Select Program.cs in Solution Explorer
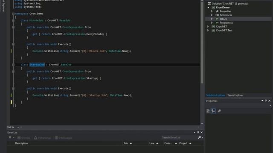The image size is (273, 153). (x=226, y=23)
